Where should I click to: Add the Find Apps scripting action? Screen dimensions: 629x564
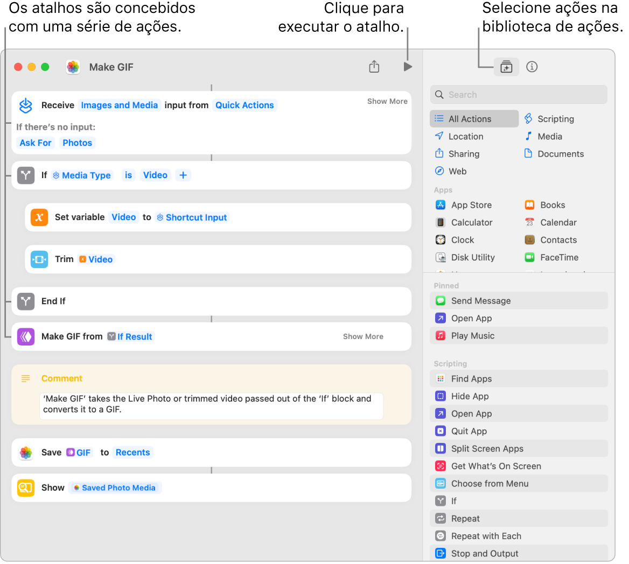[x=519, y=379]
